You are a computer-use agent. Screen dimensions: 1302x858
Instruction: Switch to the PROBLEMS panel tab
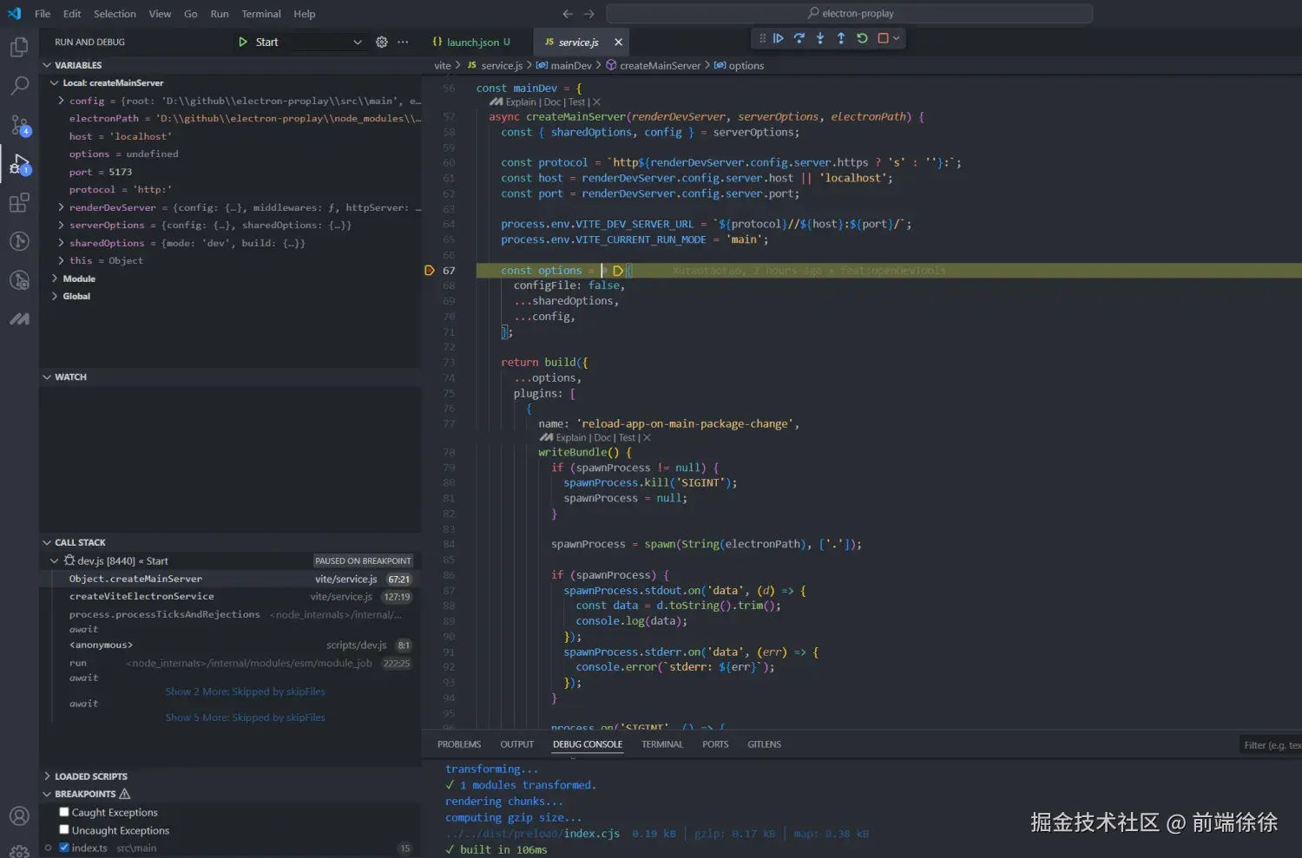459,744
